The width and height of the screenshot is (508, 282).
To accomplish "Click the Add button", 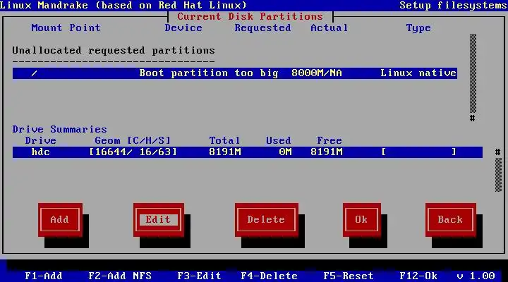I will click(60, 220).
